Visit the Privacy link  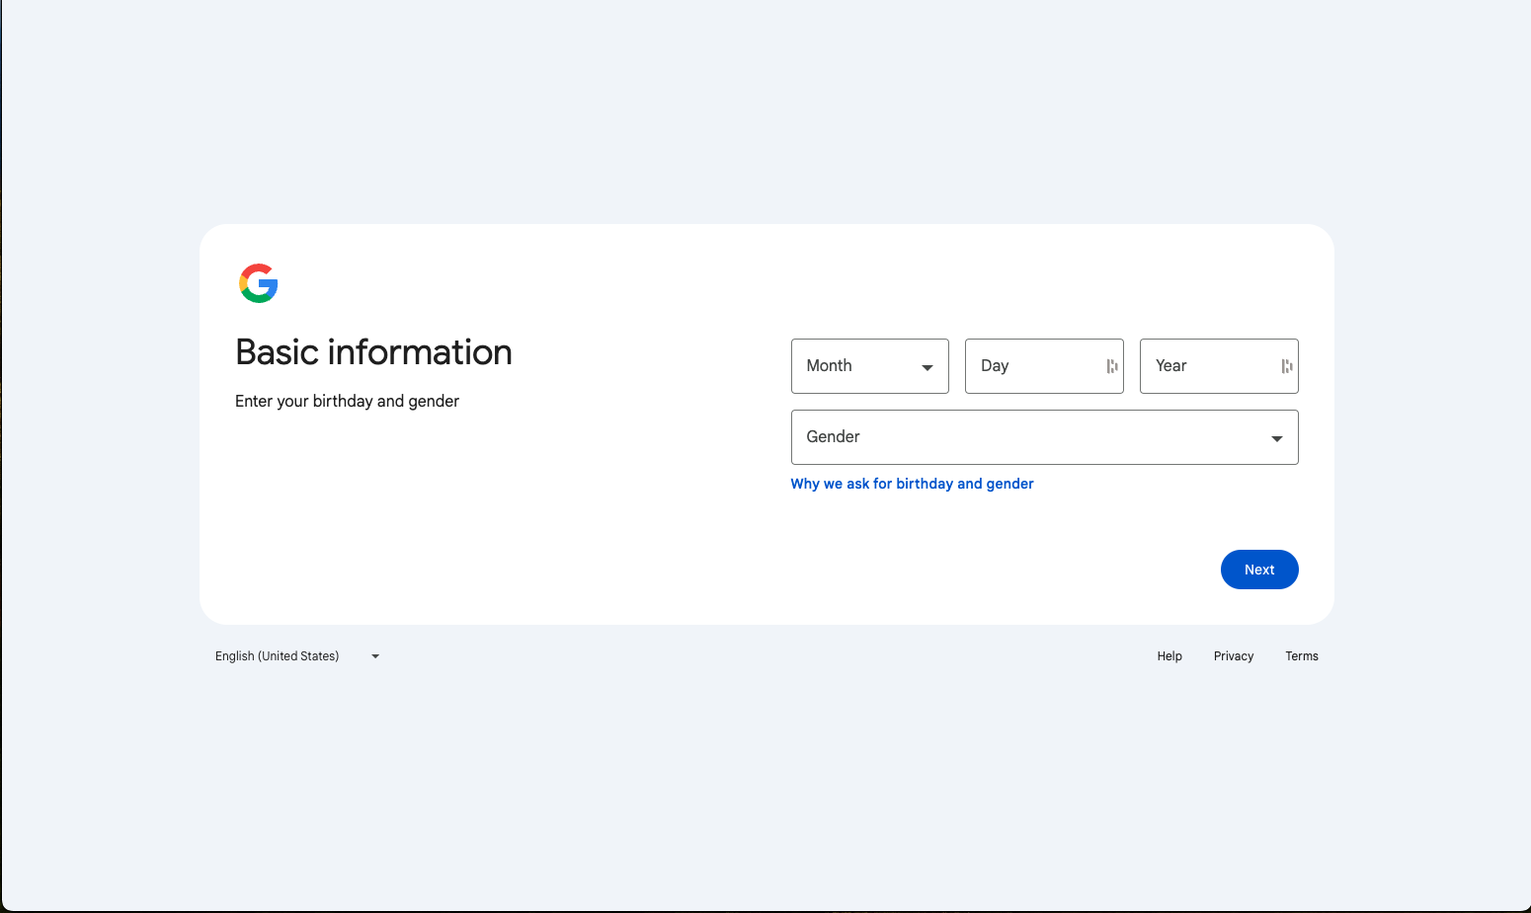(1234, 656)
